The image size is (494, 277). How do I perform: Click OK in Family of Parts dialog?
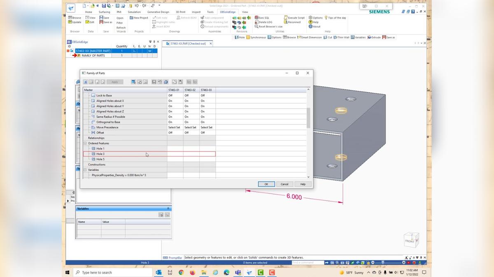click(x=266, y=184)
